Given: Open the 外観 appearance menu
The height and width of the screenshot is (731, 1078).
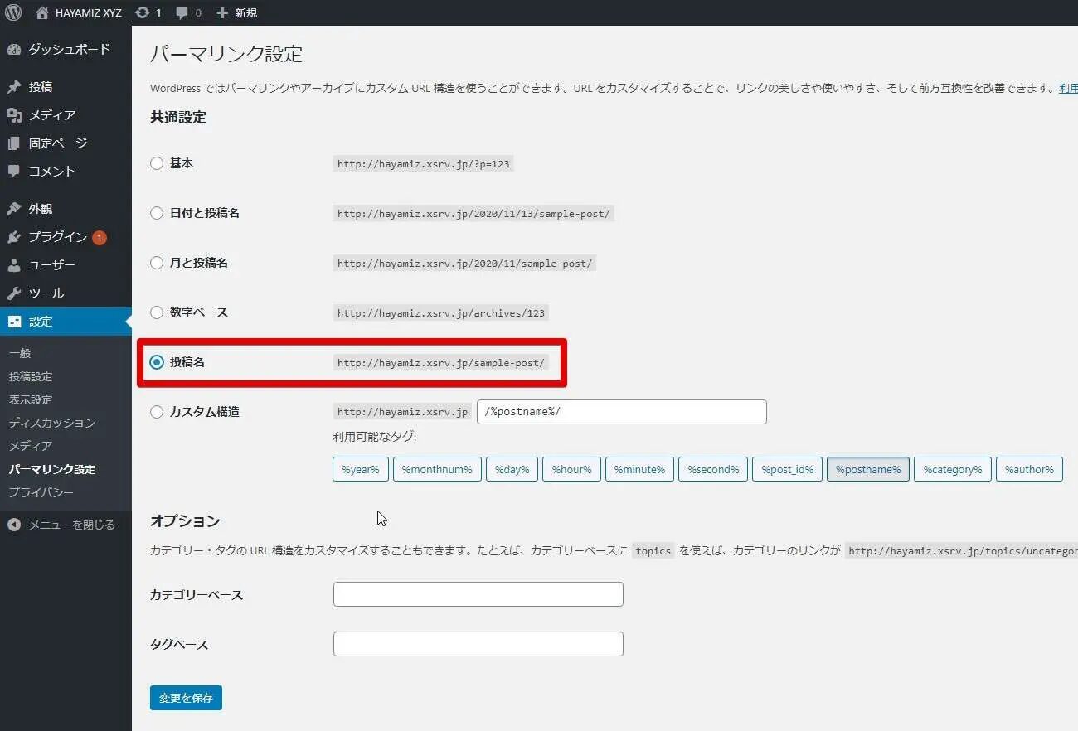Looking at the screenshot, I should click(x=40, y=209).
